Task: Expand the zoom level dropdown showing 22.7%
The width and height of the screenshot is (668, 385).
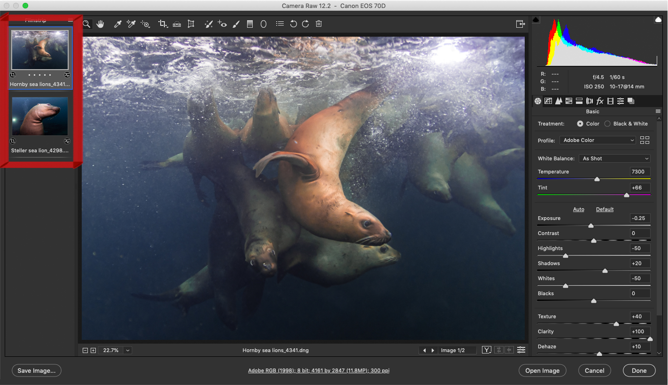Action: [x=127, y=350]
